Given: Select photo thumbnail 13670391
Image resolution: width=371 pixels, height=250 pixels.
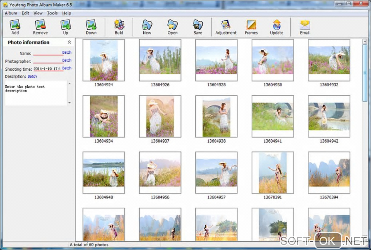Looking at the screenshot, I should pyautogui.click(x=272, y=173).
